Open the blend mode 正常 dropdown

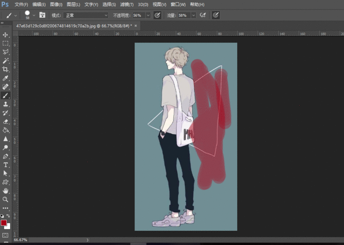click(x=87, y=15)
